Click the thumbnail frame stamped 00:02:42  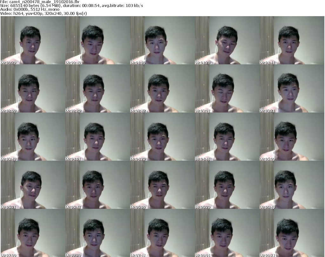162,88
